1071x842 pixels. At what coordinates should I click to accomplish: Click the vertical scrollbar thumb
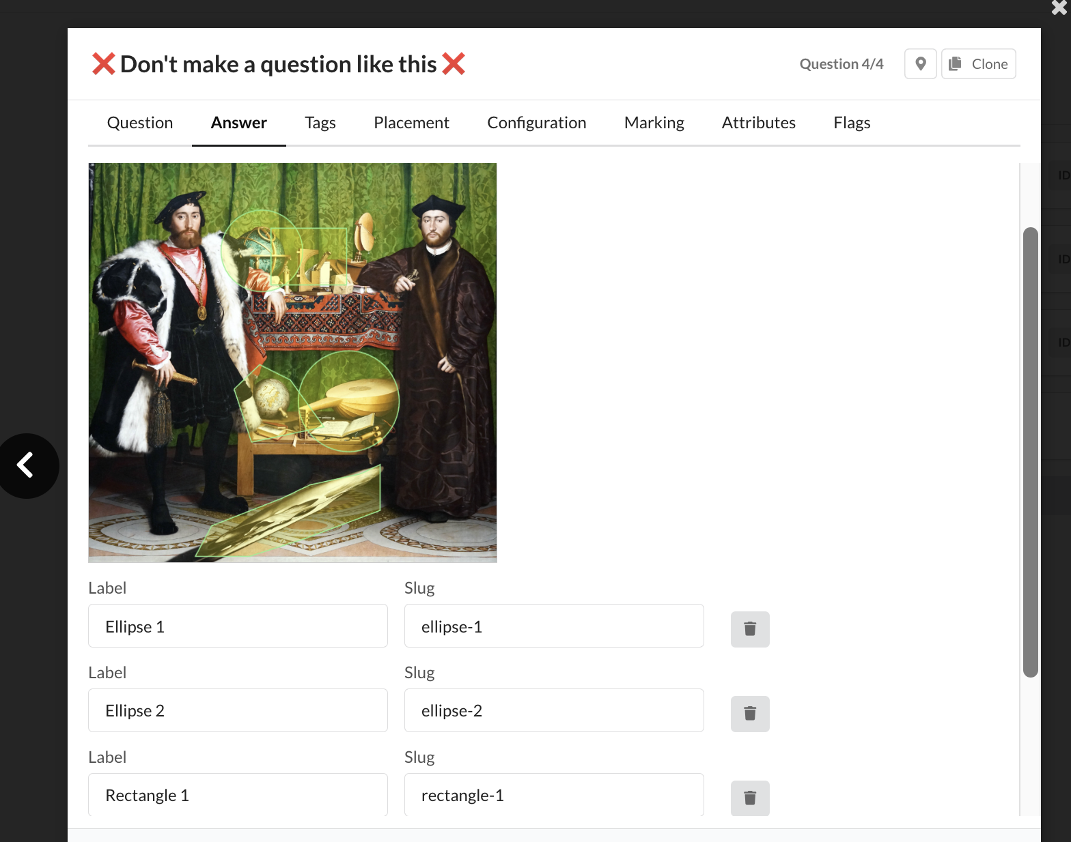1030,452
